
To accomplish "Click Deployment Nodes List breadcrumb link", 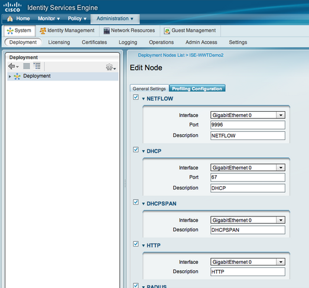I will coord(161,55).
